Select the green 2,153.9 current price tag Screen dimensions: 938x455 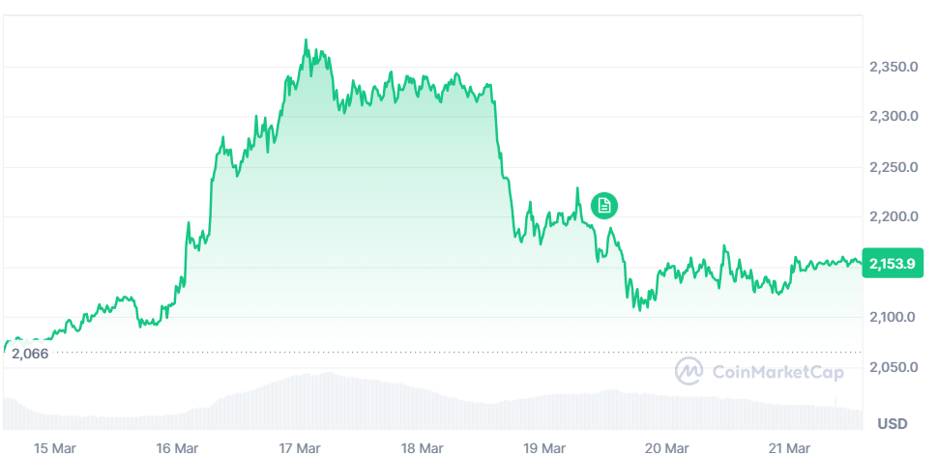[x=892, y=263]
